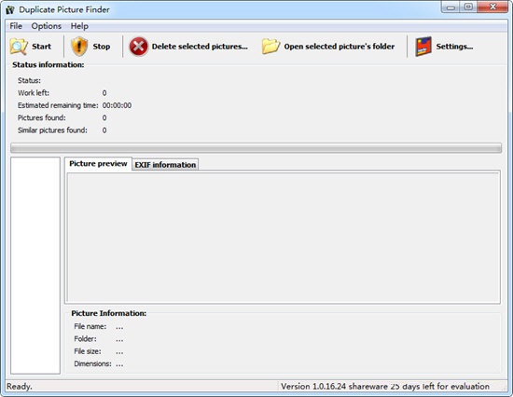Click Delete selected pictures... label

click(x=200, y=47)
